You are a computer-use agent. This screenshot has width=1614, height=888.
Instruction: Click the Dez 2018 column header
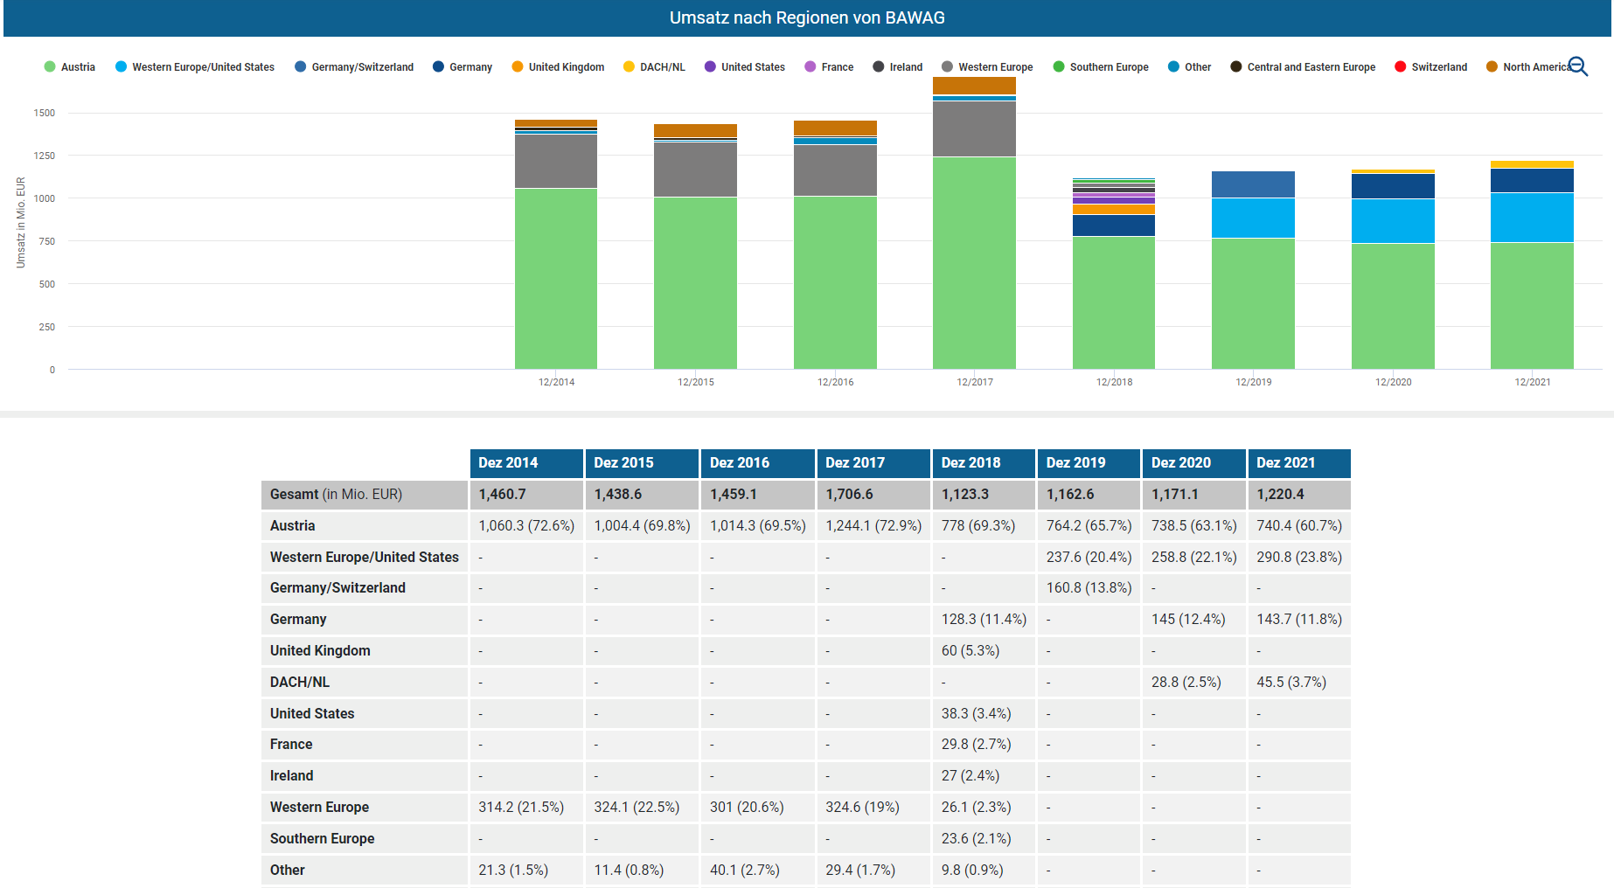pos(970,463)
